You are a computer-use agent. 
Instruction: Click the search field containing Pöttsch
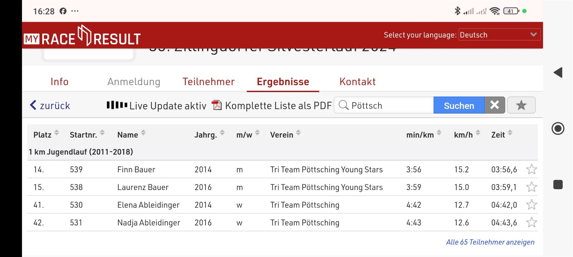(384, 105)
